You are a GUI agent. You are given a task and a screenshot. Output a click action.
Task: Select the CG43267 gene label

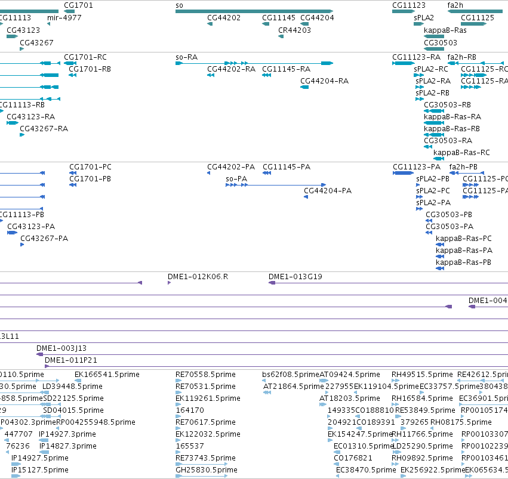36,43
